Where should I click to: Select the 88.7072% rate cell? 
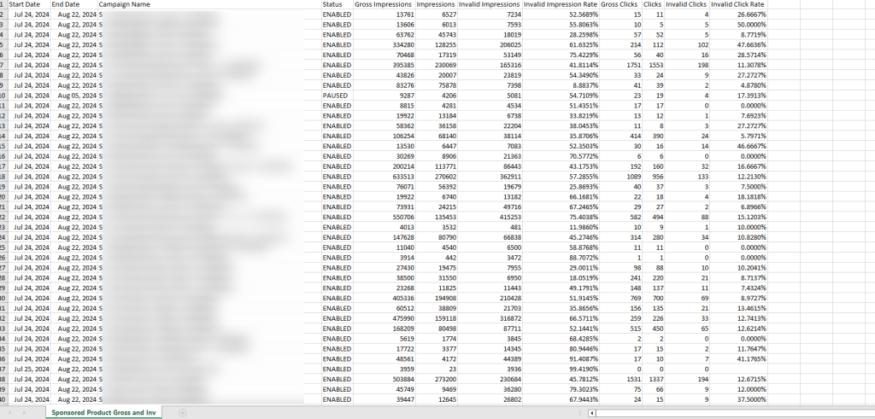coord(561,258)
